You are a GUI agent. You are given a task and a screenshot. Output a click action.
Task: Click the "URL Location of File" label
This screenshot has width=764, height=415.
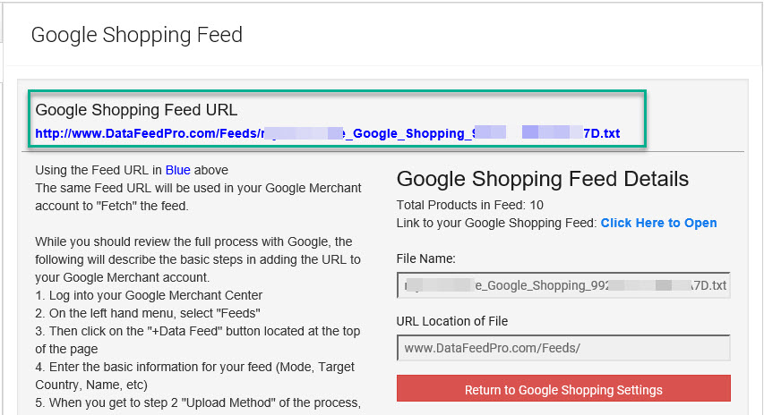452,320
